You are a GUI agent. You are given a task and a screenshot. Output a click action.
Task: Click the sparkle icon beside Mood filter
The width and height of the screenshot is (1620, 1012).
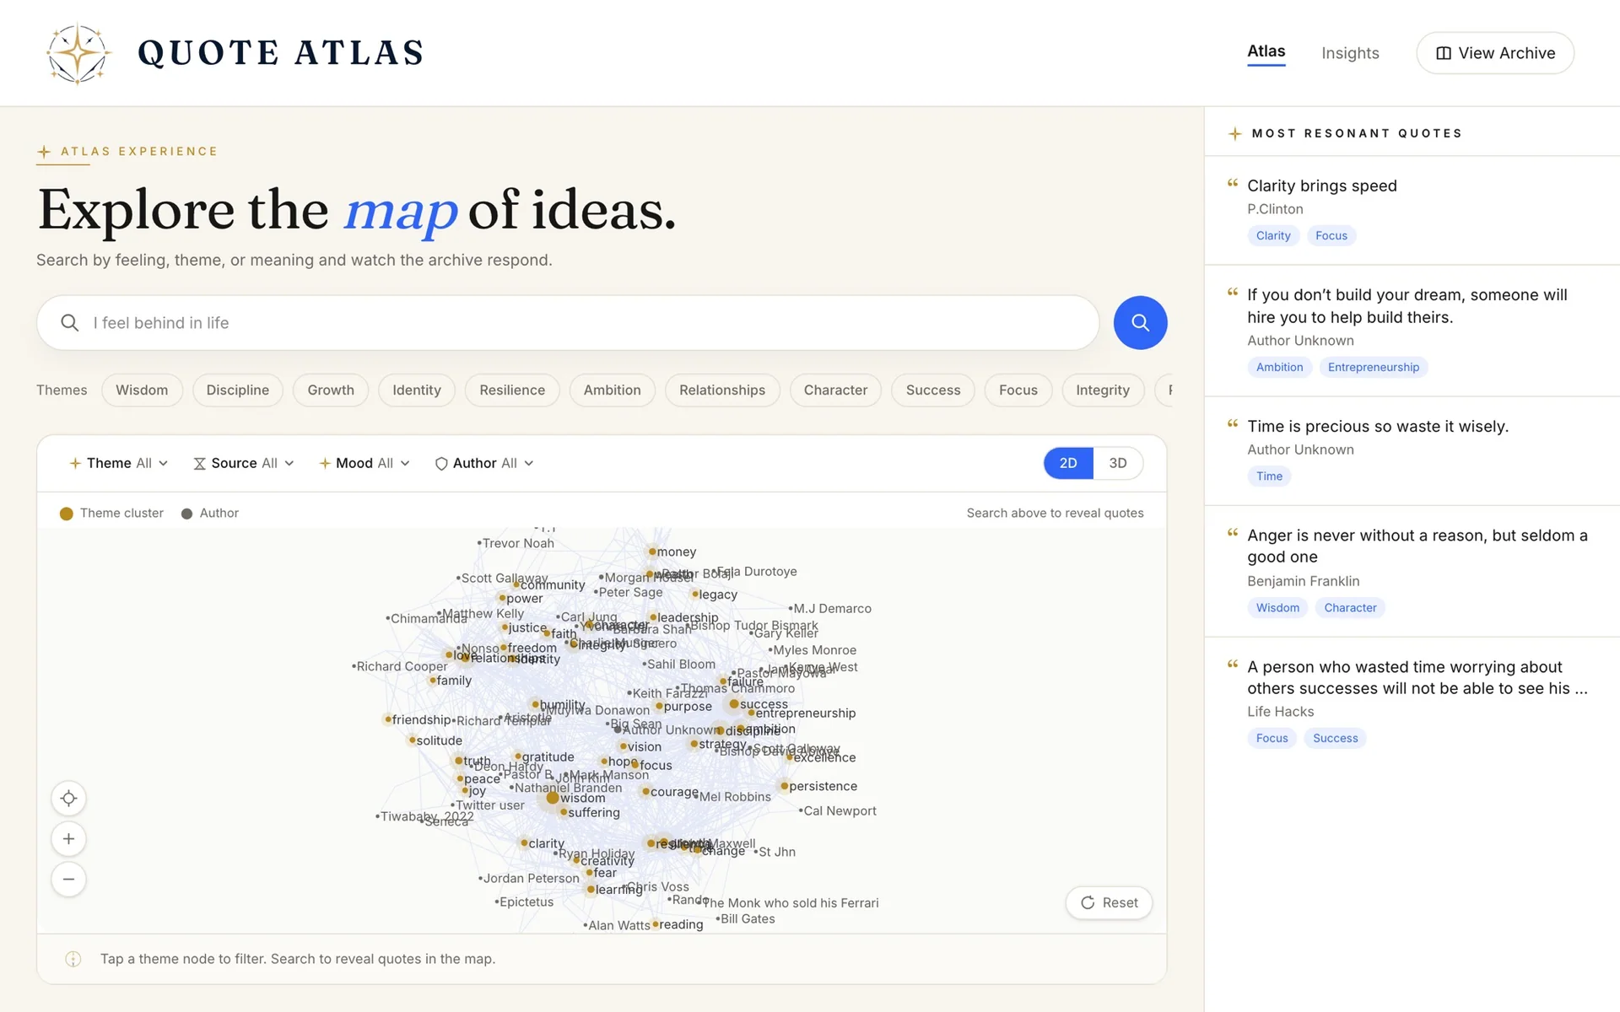tap(325, 463)
